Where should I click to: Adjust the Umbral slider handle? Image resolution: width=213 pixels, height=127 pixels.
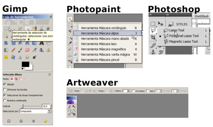[x=22, y=106]
